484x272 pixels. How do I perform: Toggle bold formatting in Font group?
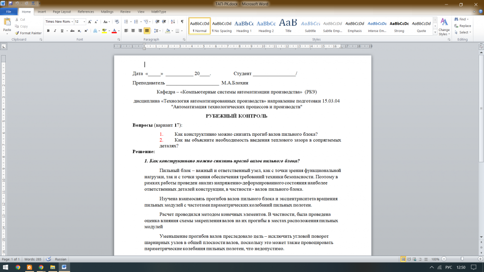pyautogui.click(x=48, y=30)
